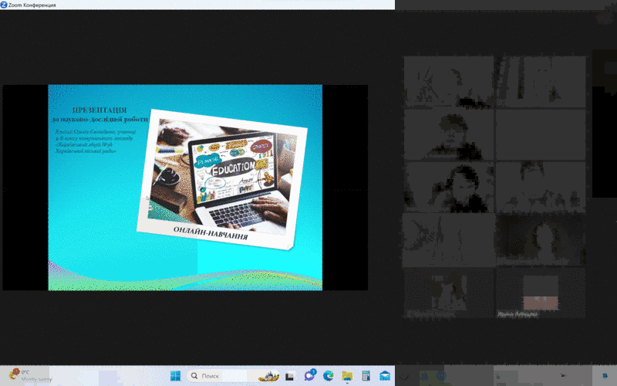617x386 pixels.
Task: Open the Mail app in taskbar
Action: pyautogui.click(x=384, y=376)
